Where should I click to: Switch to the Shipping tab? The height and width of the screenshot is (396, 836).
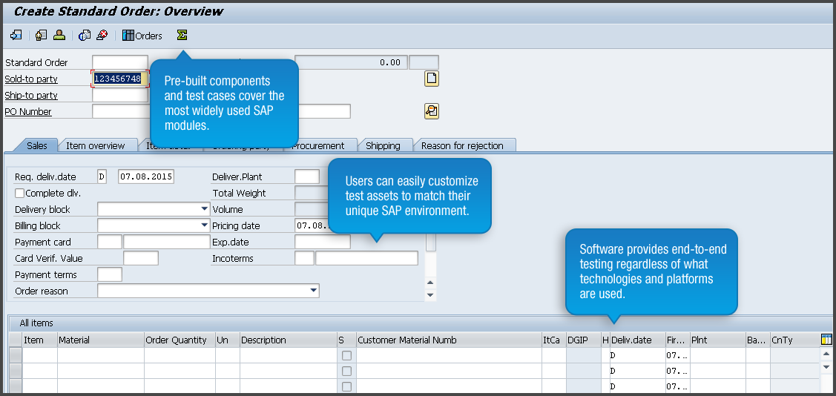point(383,145)
